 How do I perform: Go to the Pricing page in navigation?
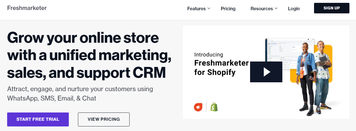point(228,9)
